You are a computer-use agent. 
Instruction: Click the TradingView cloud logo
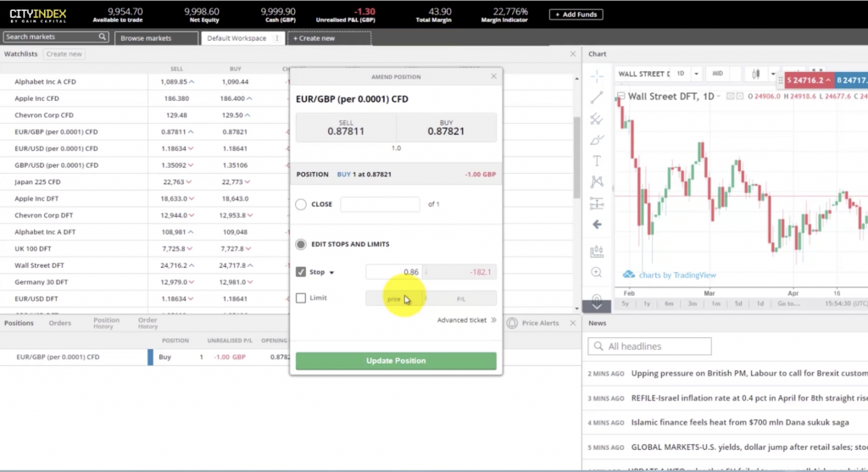(x=629, y=275)
